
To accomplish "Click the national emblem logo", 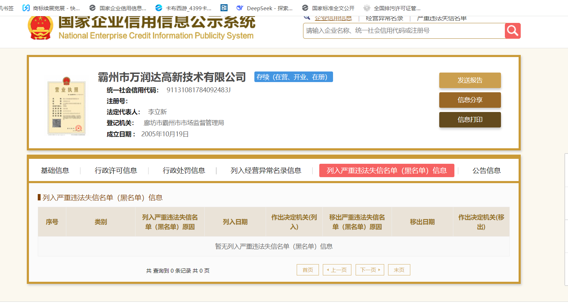I will (x=41, y=27).
